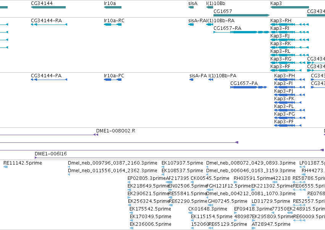
Task: Click the Ir10a gene glyph
Action: point(113,7)
